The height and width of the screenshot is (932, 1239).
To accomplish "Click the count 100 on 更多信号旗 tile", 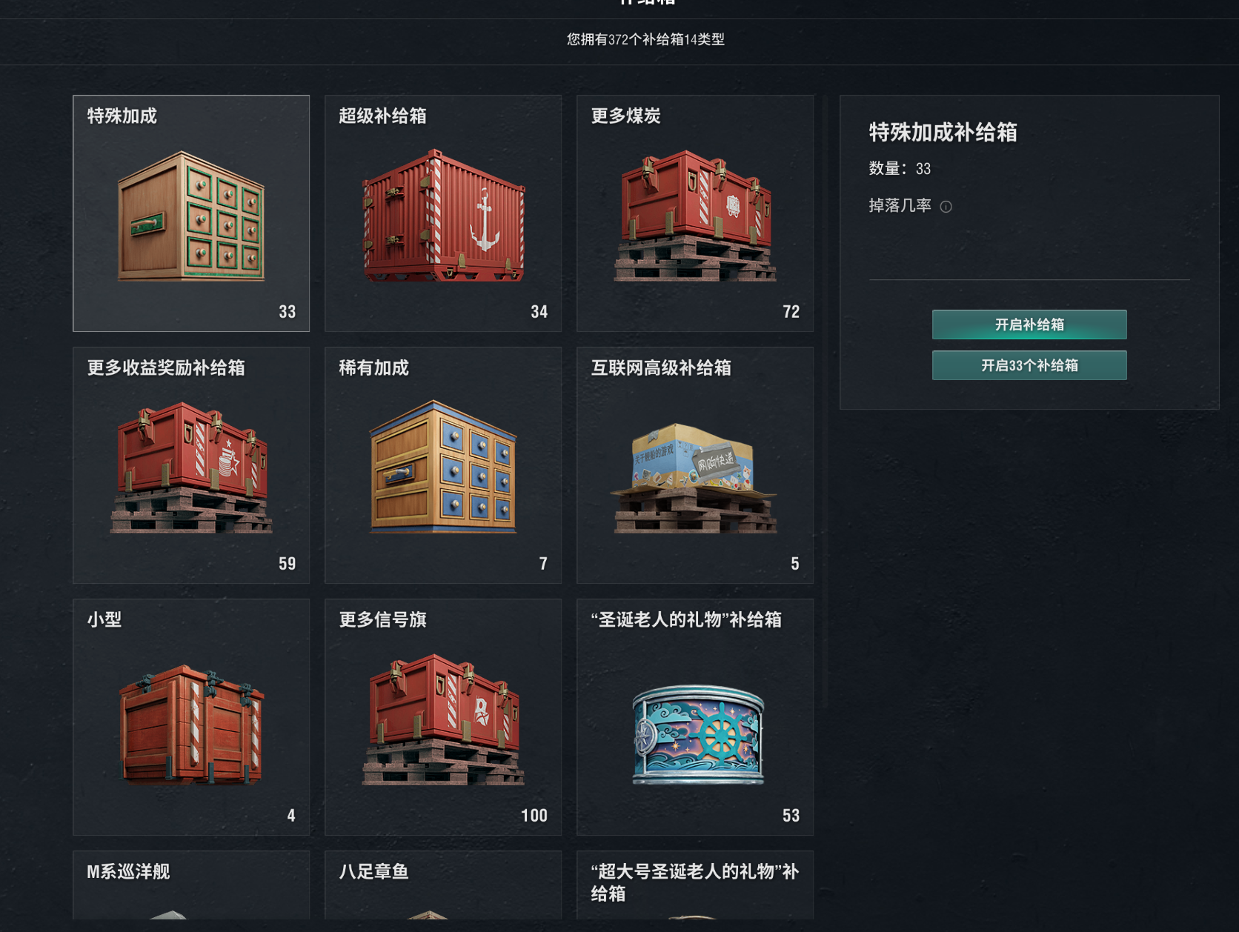I will pos(534,816).
